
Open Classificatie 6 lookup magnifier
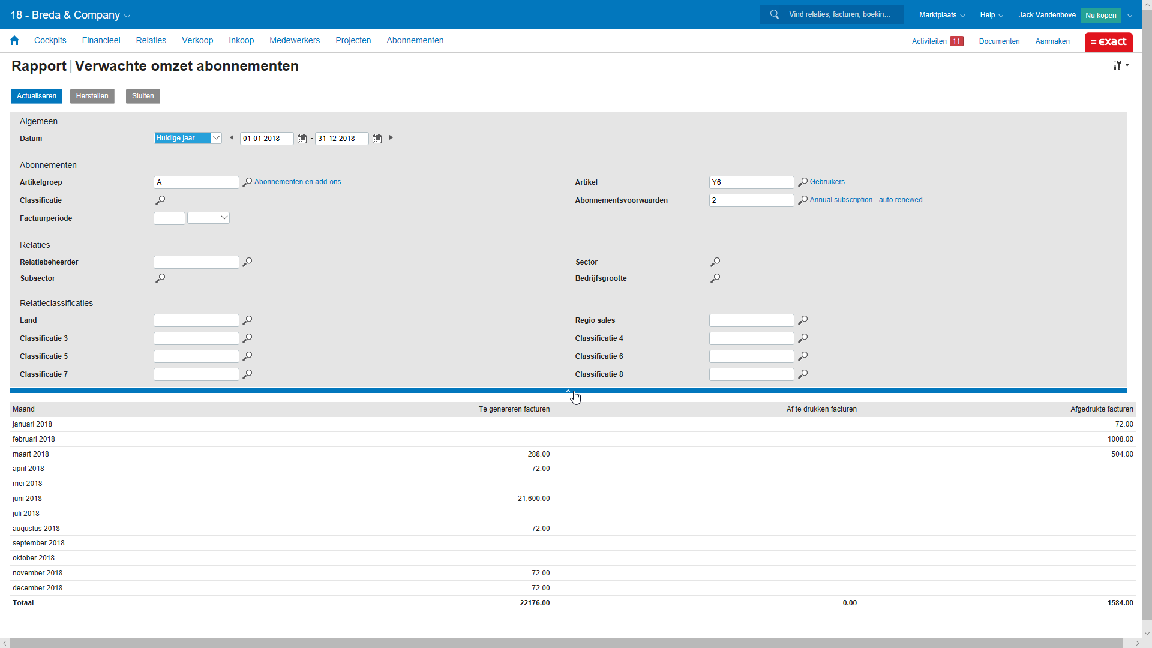click(803, 356)
